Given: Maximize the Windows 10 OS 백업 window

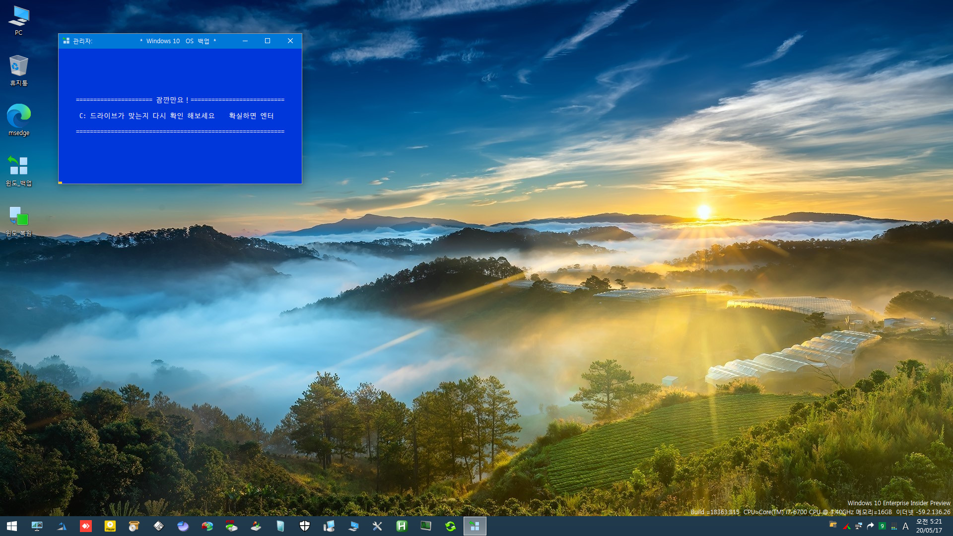Looking at the screenshot, I should click(x=268, y=41).
